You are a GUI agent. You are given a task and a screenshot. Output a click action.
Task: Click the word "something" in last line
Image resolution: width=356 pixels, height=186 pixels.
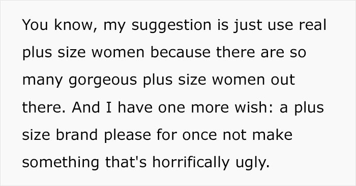(61, 163)
